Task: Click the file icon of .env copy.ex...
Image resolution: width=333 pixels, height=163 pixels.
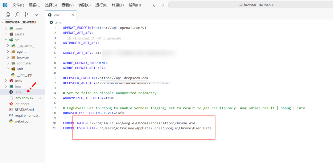Action: click(x=11, y=98)
